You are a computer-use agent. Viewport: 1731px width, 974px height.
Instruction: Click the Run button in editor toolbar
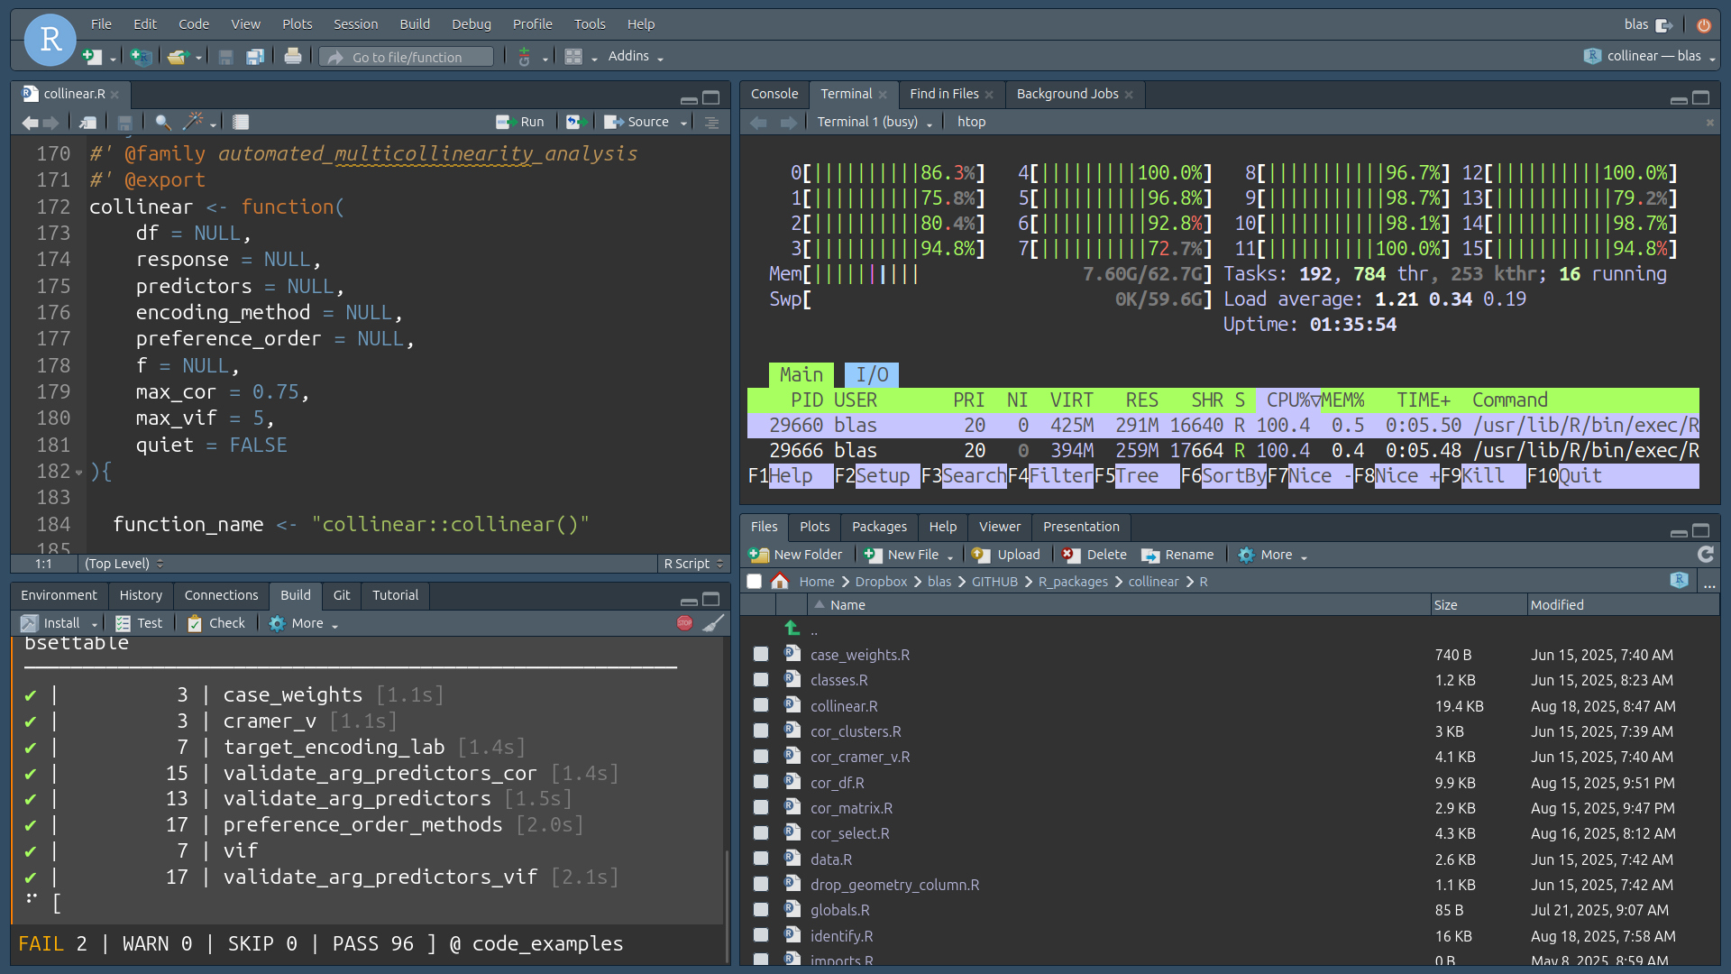(521, 122)
